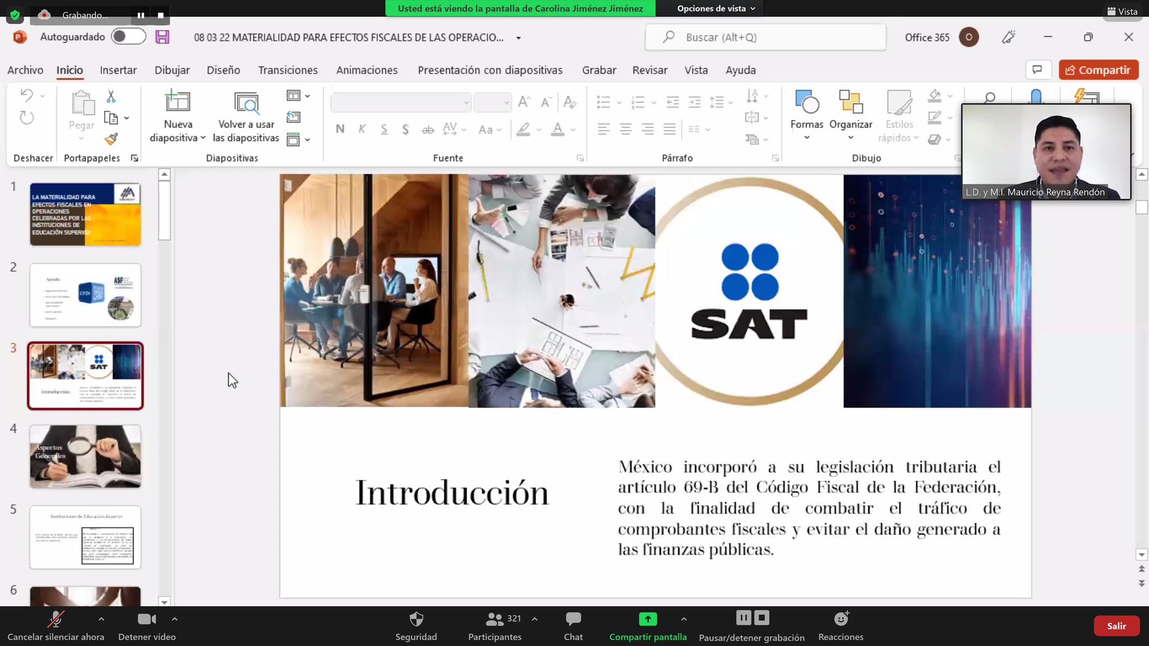
Task: Switch to the Insertar tab
Action: click(x=118, y=70)
